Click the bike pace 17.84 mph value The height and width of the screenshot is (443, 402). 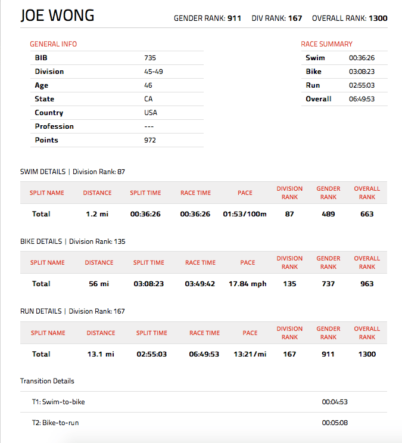click(x=248, y=284)
